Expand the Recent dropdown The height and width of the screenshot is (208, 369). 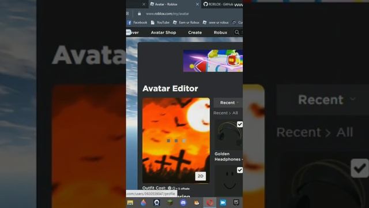pyautogui.click(x=228, y=103)
